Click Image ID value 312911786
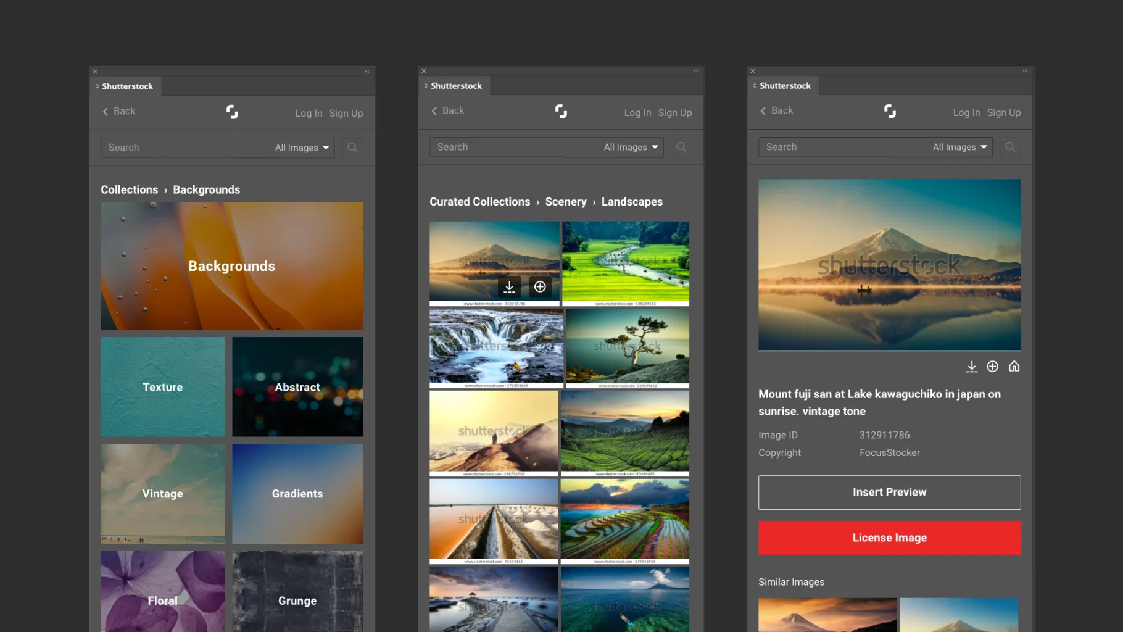The image size is (1123, 632). pyautogui.click(x=884, y=436)
